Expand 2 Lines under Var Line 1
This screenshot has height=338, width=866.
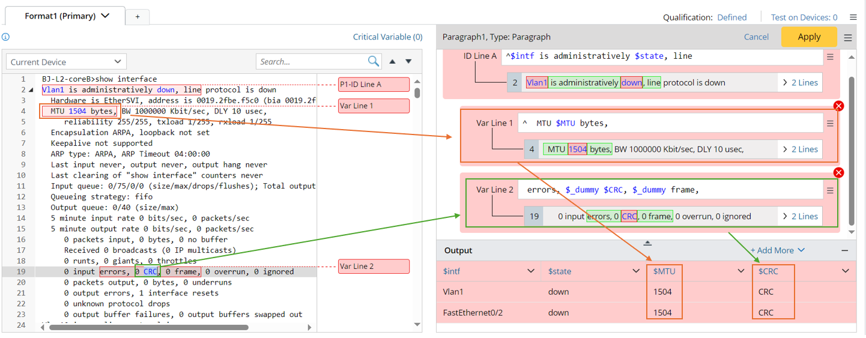(801, 149)
